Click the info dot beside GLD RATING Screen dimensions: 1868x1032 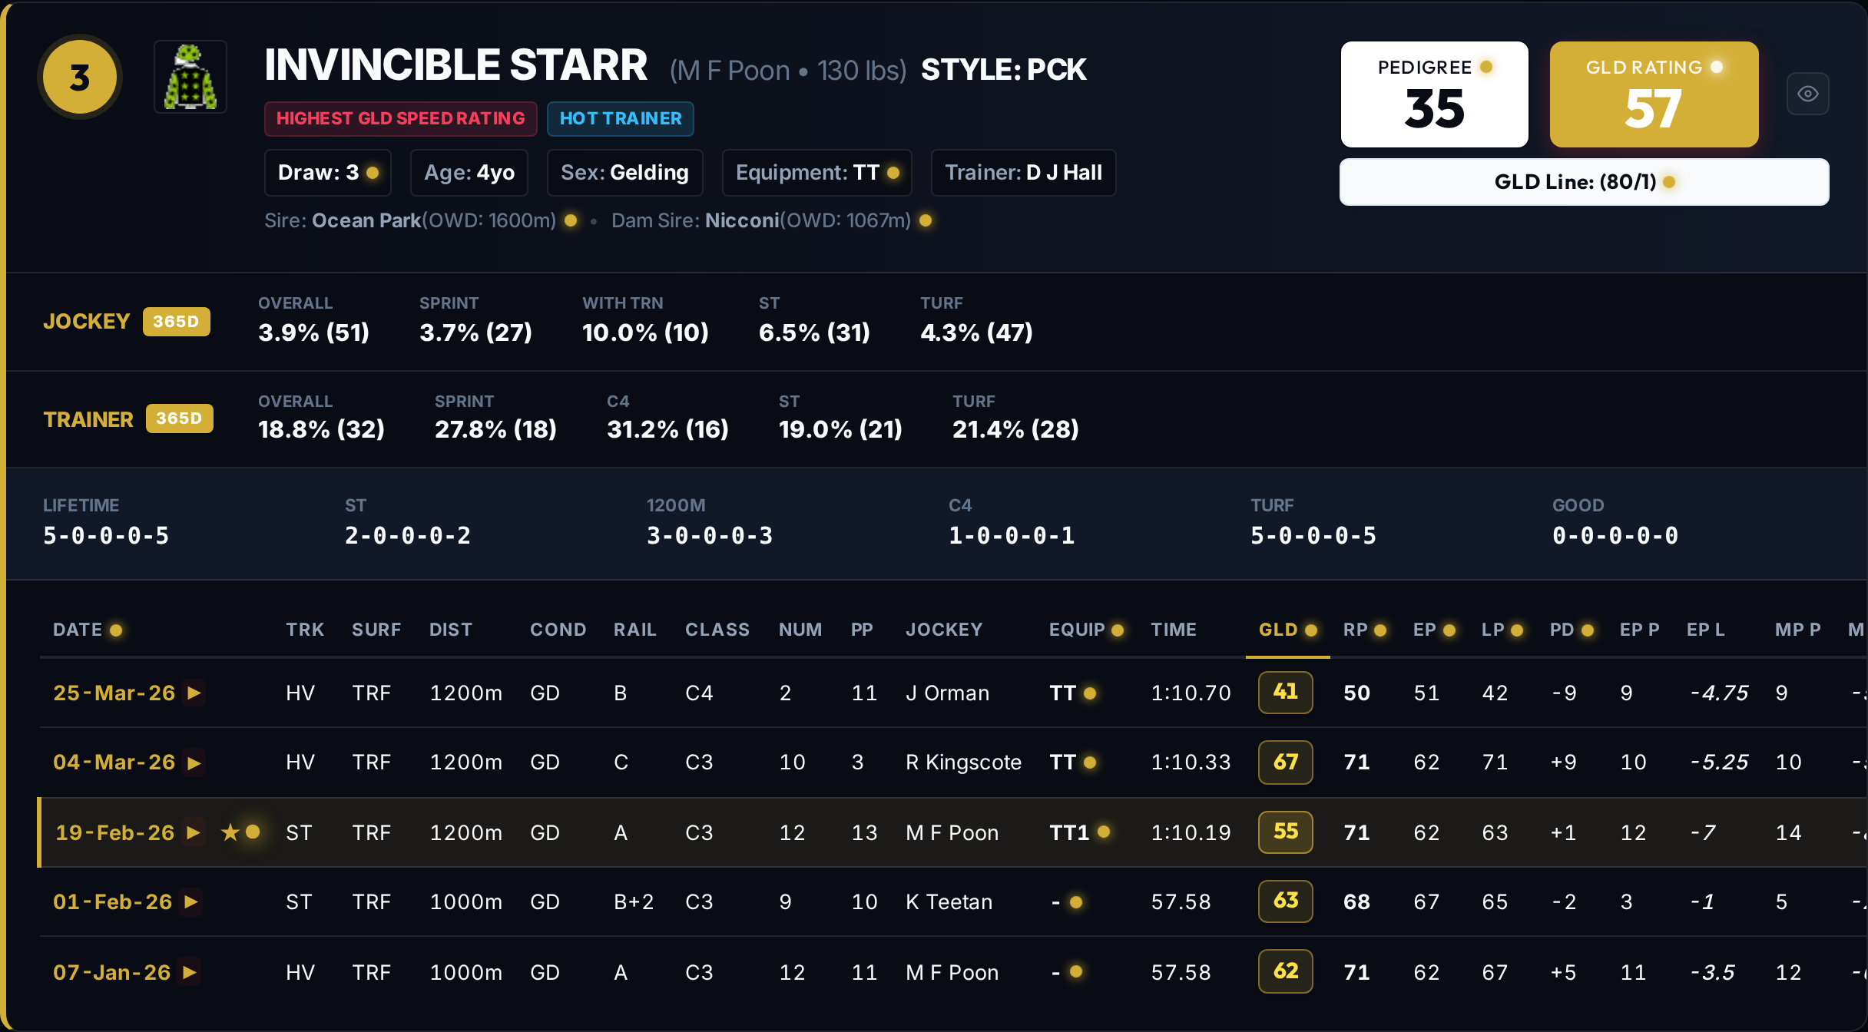pyautogui.click(x=1717, y=67)
